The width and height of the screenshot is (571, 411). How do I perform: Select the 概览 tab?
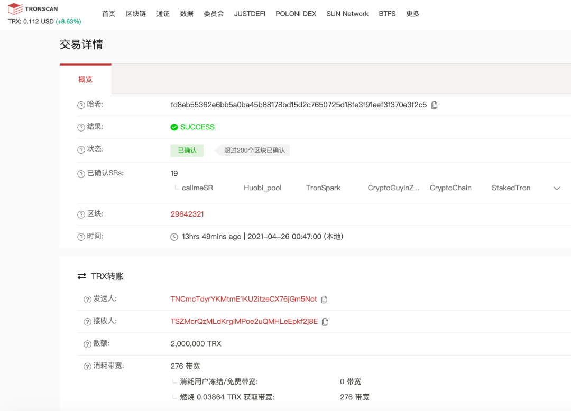pyautogui.click(x=86, y=79)
